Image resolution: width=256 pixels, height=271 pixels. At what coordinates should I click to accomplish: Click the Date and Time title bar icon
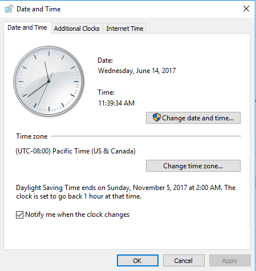click(9, 9)
